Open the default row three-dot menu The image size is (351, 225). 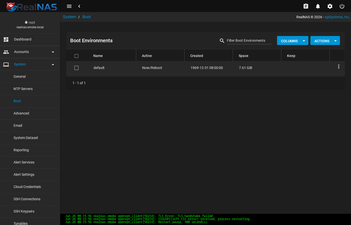[339, 66]
